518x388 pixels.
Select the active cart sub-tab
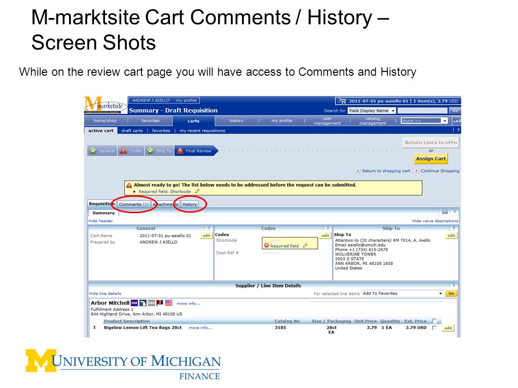click(x=101, y=131)
